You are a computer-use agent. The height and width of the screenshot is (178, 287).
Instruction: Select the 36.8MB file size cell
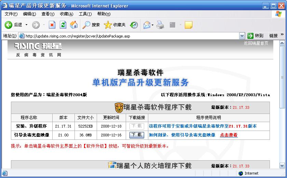(x=86, y=135)
